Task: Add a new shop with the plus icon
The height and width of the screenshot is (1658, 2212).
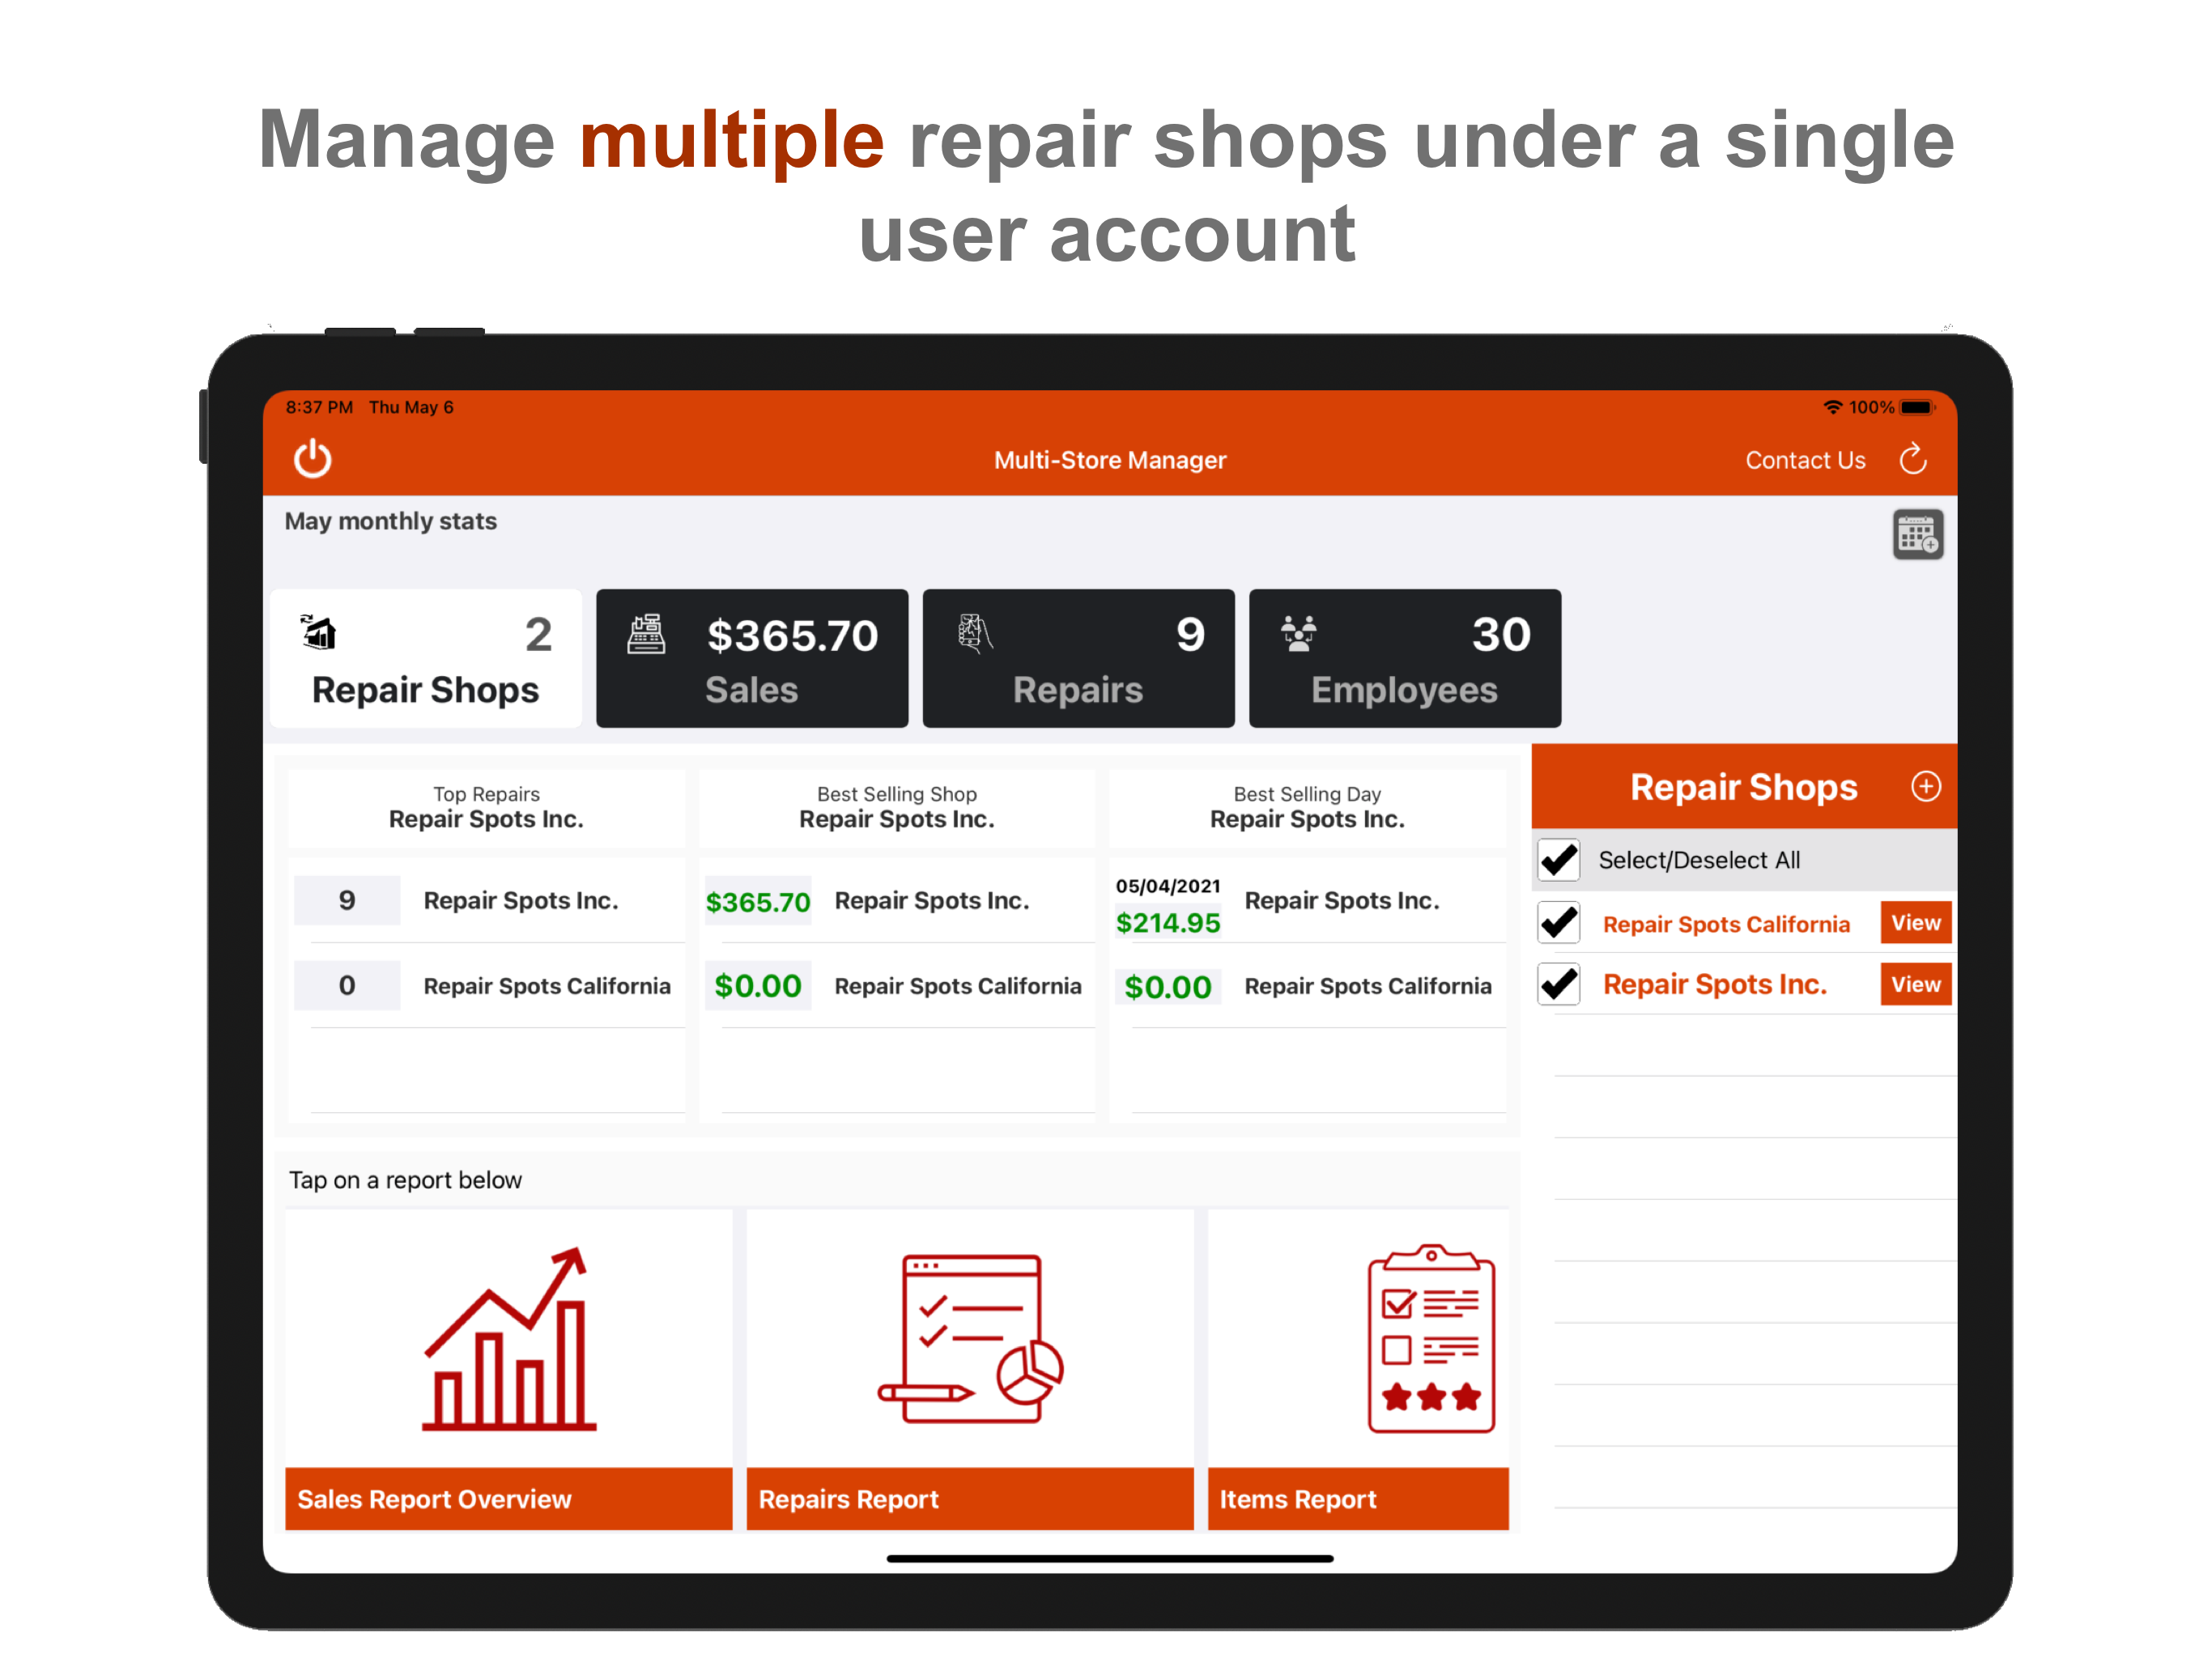Action: pyautogui.click(x=1926, y=787)
